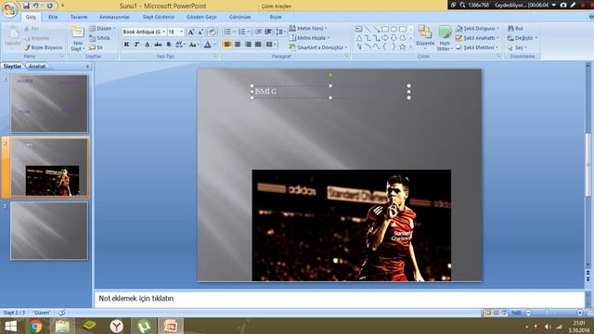Select the text box shape

pos(359,29)
